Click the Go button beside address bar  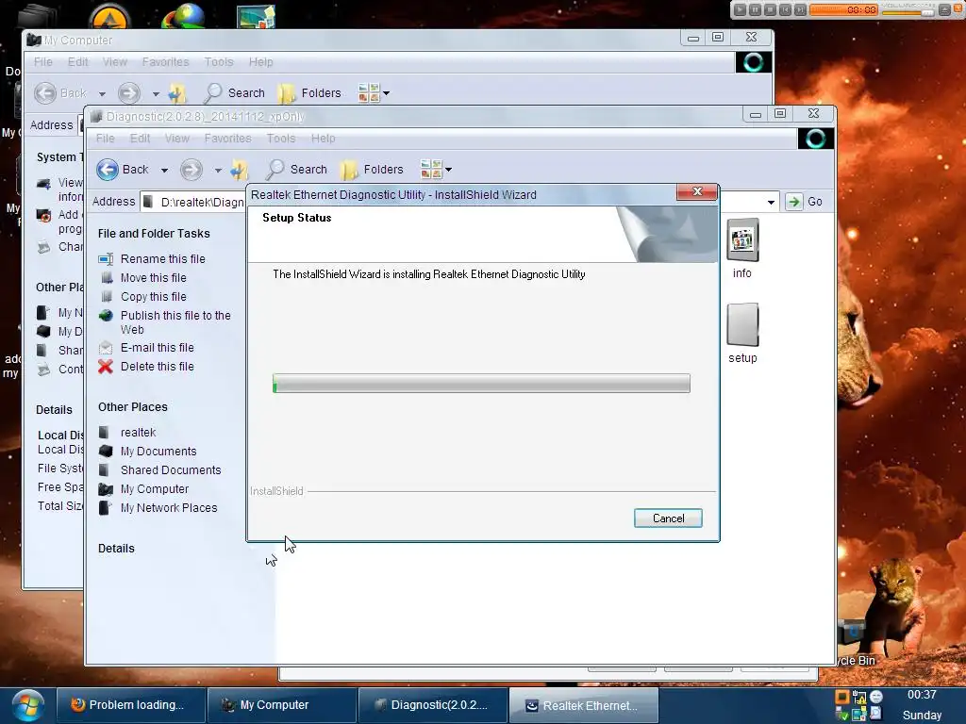[x=805, y=202]
